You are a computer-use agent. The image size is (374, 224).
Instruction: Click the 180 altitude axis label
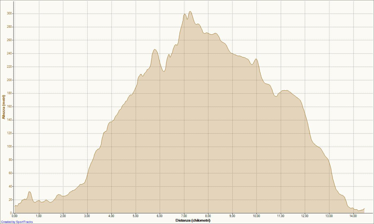[x=10, y=94]
